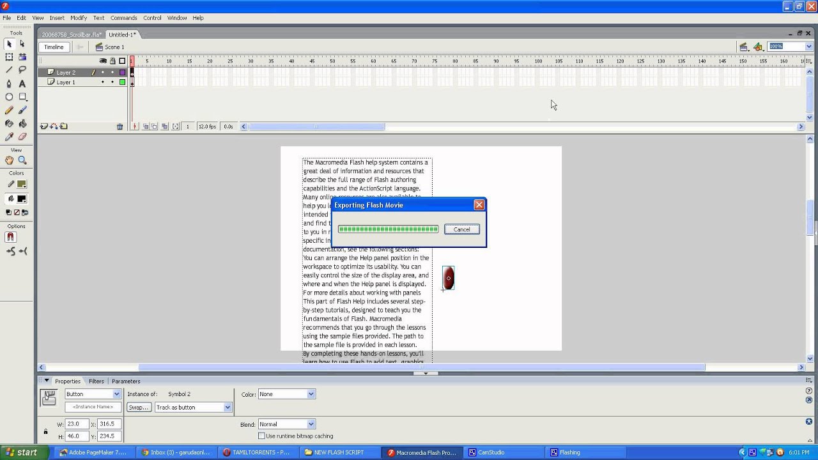Select the Subselection tool
Image resolution: width=818 pixels, height=460 pixels.
(x=22, y=43)
